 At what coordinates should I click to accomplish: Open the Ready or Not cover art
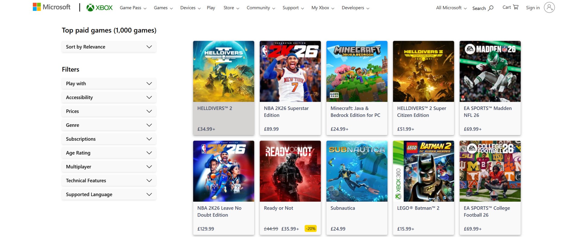pos(290,171)
